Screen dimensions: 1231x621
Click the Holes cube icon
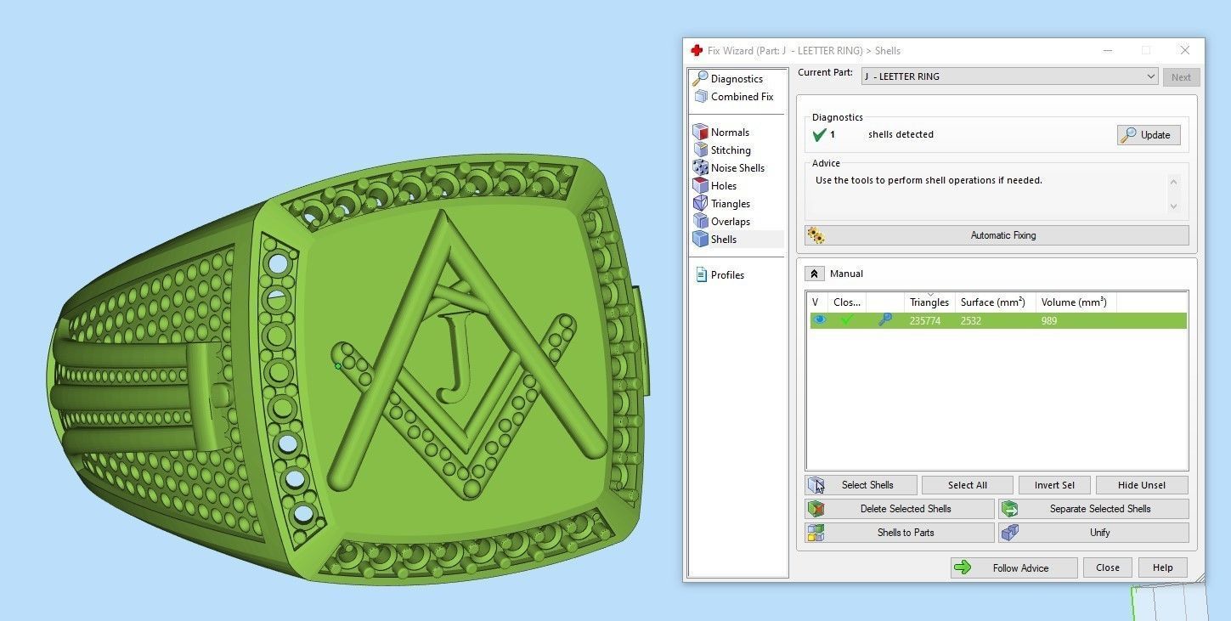(700, 186)
